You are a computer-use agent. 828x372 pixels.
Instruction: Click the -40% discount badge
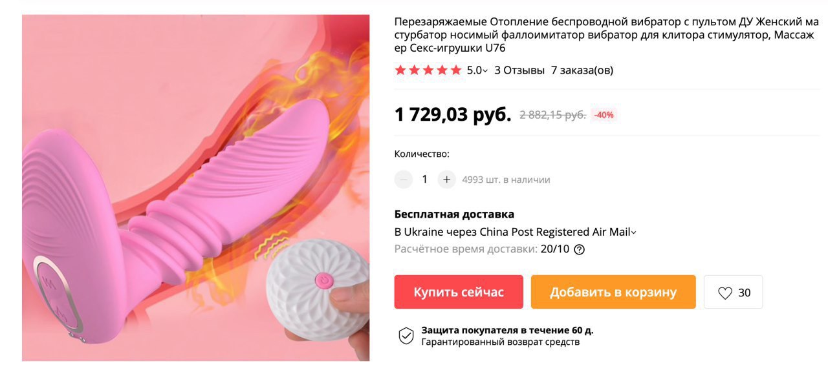pyautogui.click(x=604, y=115)
